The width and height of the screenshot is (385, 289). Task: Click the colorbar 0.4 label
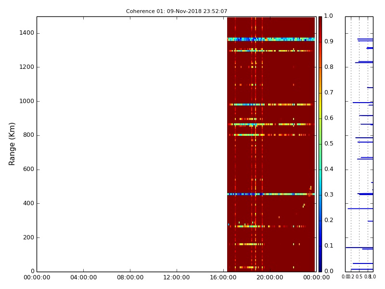[x=329, y=169]
